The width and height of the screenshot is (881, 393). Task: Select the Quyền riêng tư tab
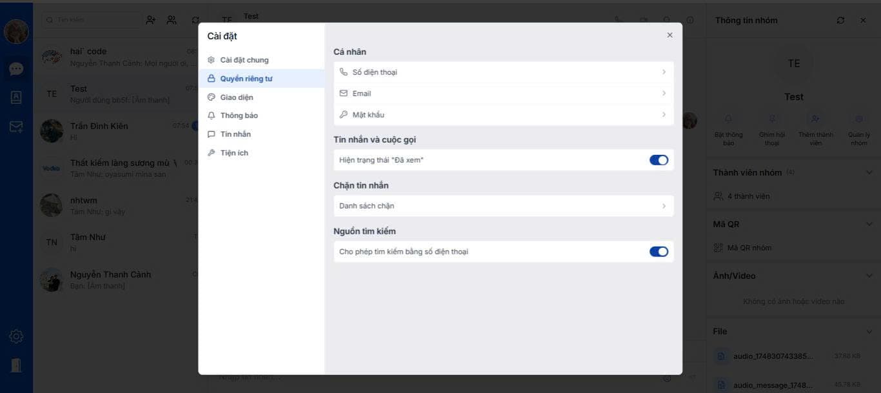coord(261,79)
